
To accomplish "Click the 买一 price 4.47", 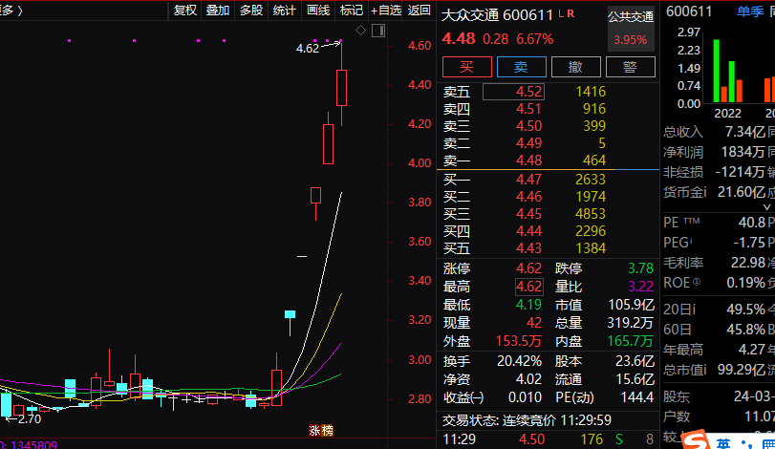I will pos(528,180).
